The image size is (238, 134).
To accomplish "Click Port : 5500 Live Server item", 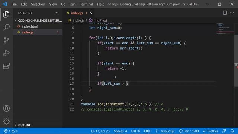I will click(x=189, y=131).
